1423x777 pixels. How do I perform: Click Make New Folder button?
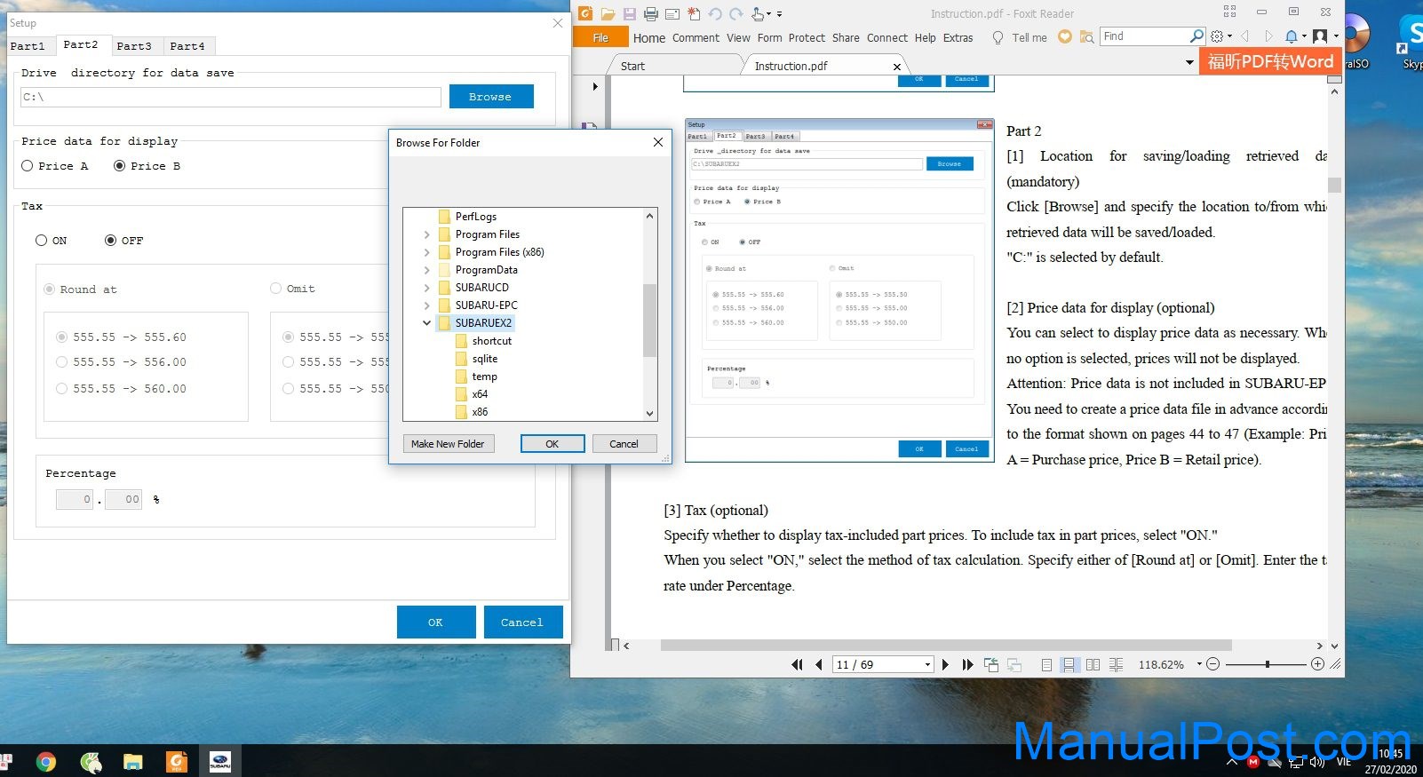tap(448, 444)
